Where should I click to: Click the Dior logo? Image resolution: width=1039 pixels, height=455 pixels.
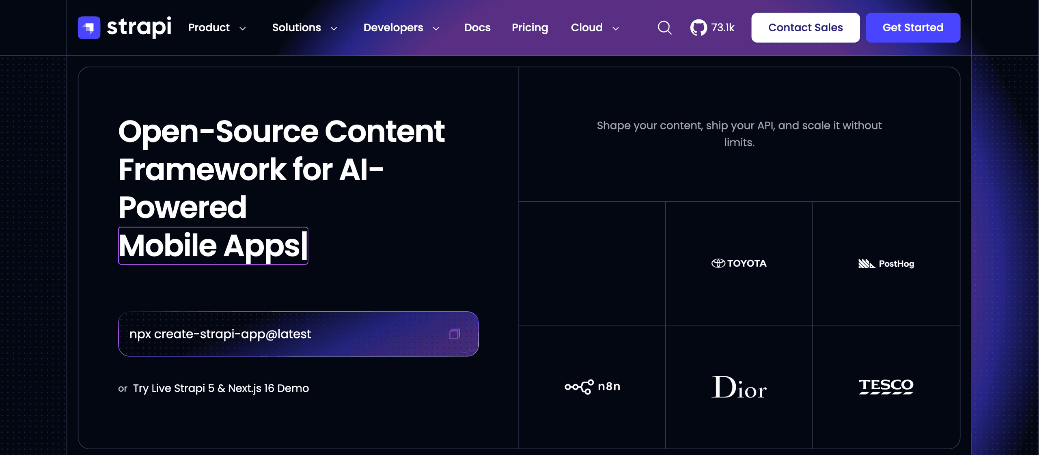click(739, 387)
